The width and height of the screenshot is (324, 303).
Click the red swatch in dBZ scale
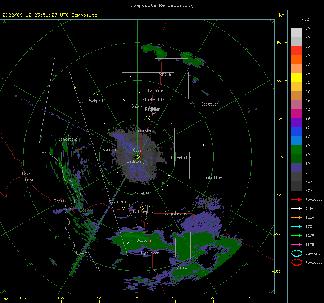297,51
